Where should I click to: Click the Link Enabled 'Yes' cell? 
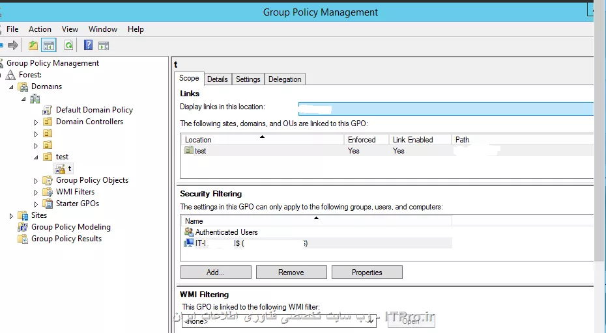click(x=398, y=151)
